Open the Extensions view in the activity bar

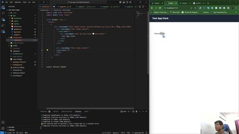[x=3, y=31]
